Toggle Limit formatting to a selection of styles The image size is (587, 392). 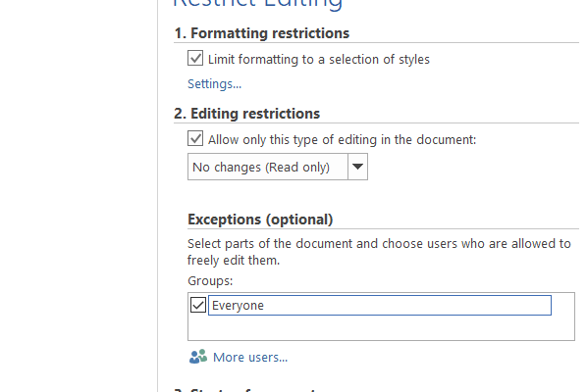tap(195, 58)
